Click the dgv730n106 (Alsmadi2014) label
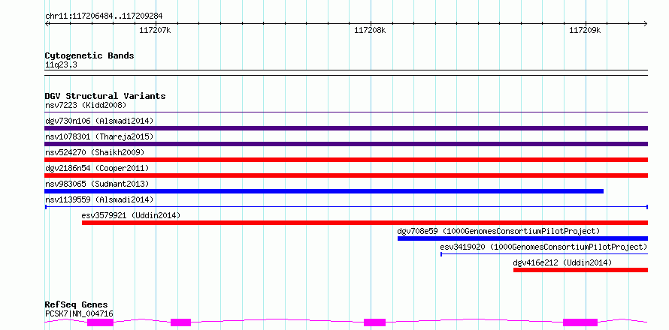 point(99,121)
